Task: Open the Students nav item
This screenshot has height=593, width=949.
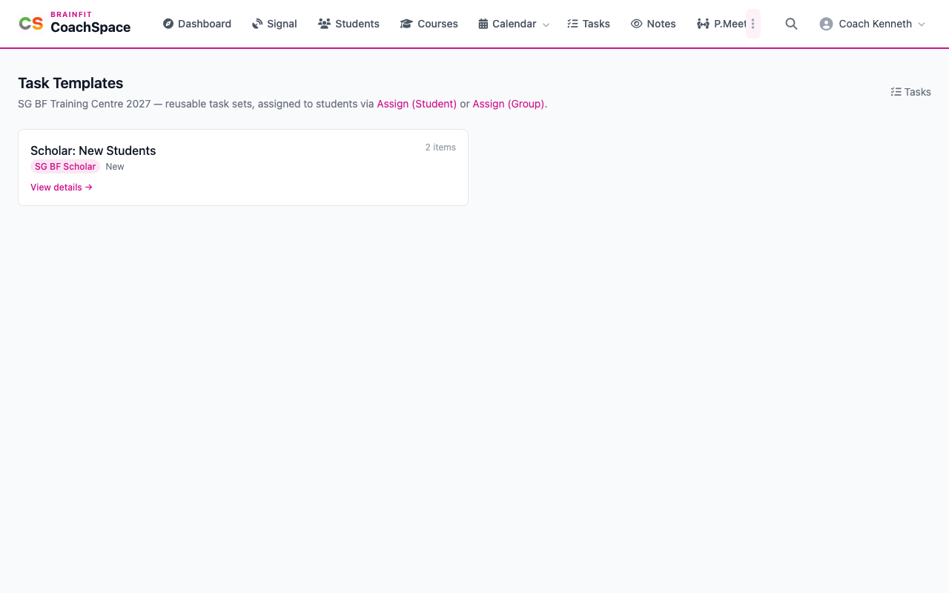Action: pyautogui.click(x=348, y=24)
